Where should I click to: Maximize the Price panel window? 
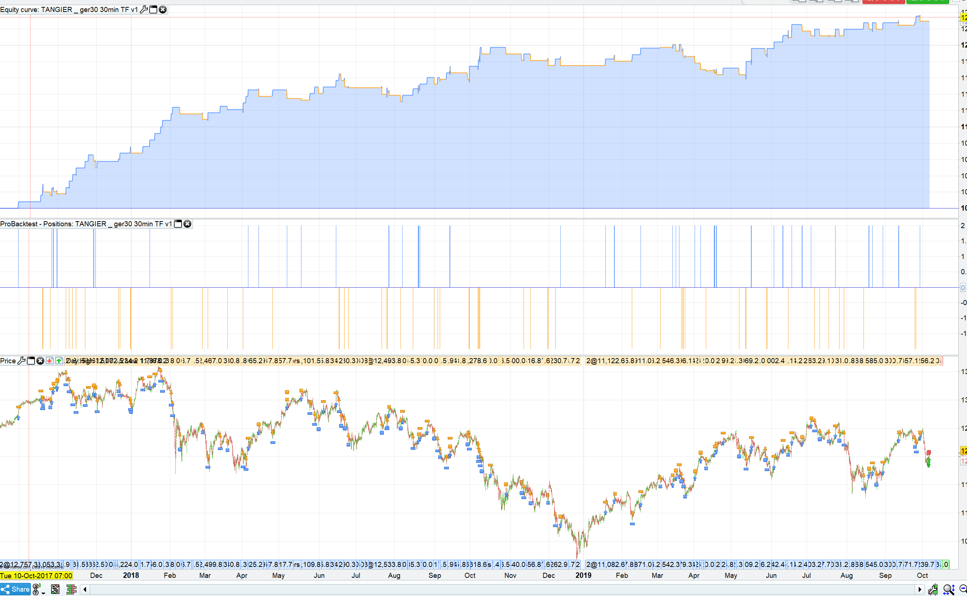pos(31,361)
